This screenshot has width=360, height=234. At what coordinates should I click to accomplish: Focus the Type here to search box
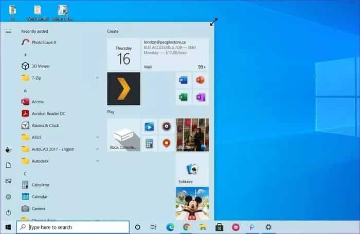coord(73,227)
